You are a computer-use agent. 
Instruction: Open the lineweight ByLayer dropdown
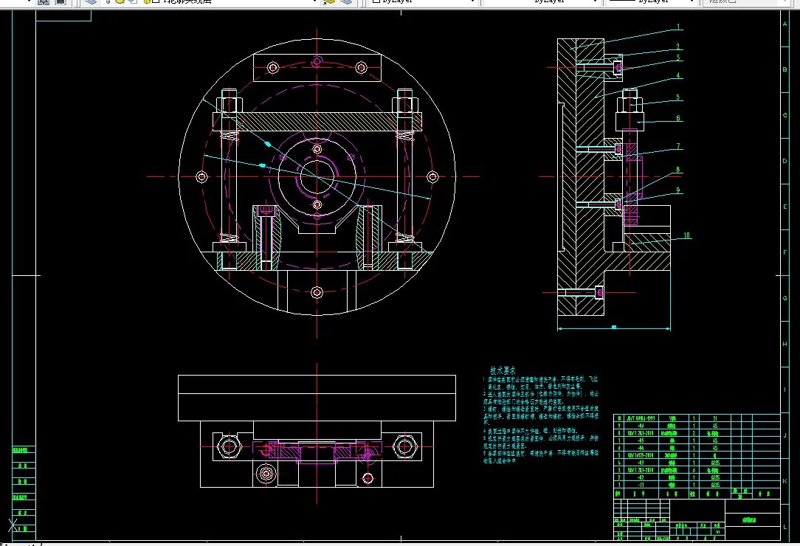point(692,1)
